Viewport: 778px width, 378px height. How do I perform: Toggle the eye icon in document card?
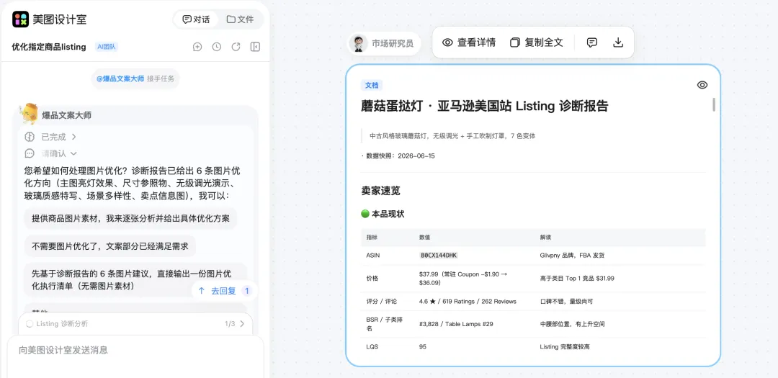(x=702, y=85)
